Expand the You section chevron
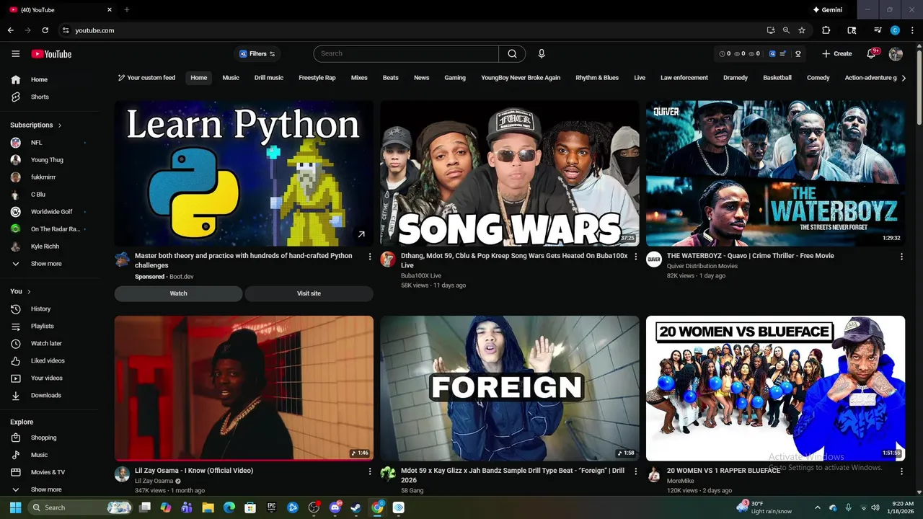 (30, 292)
